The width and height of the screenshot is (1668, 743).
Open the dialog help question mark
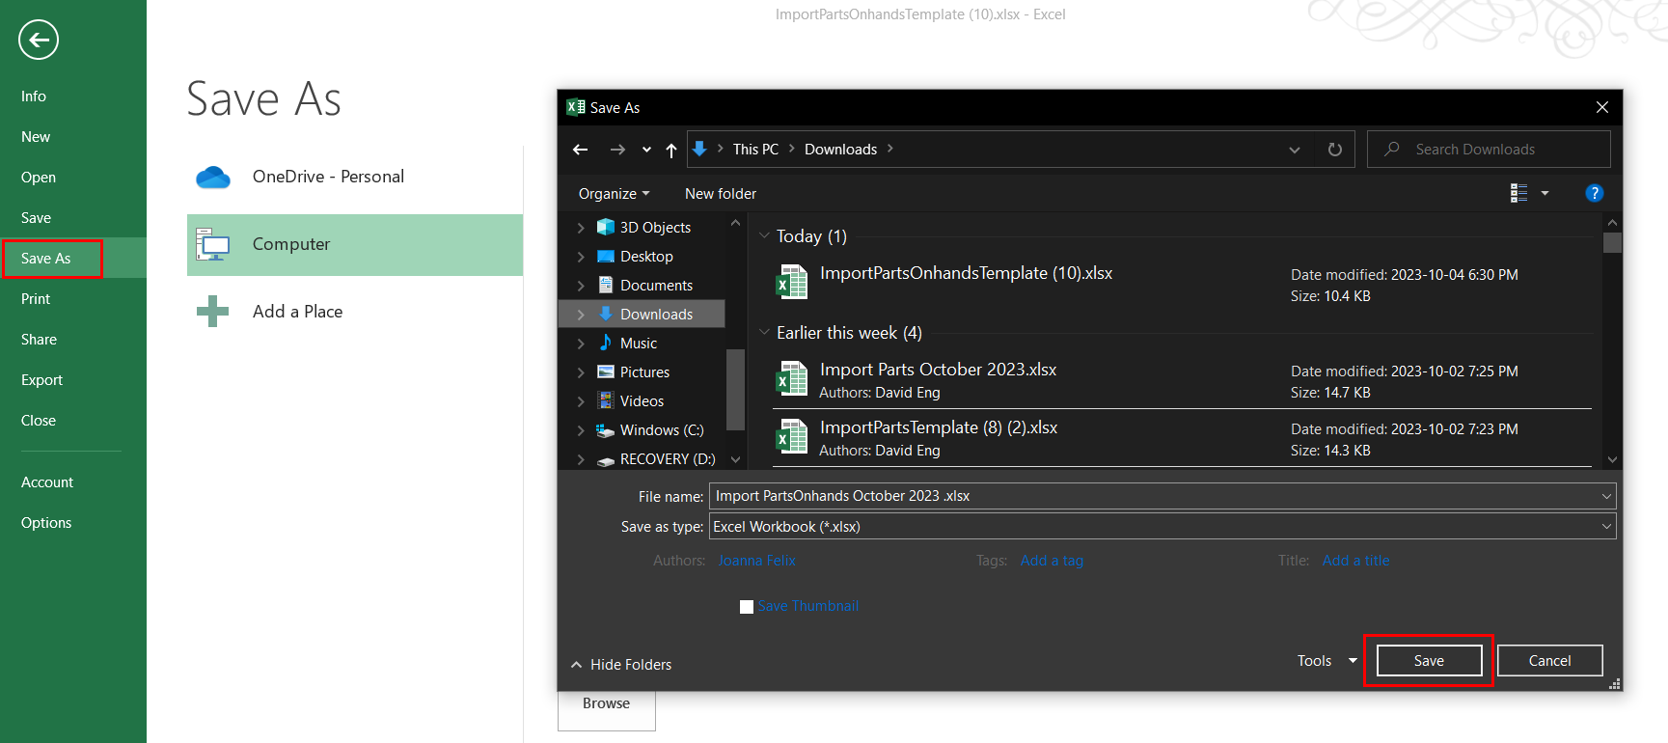coord(1595,193)
